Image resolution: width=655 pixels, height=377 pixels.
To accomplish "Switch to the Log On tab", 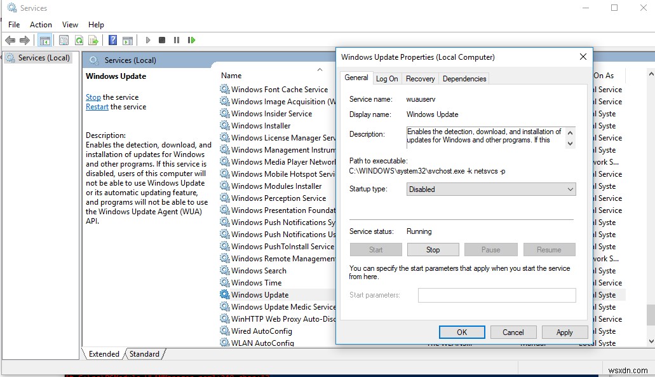I will coord(387,78).
